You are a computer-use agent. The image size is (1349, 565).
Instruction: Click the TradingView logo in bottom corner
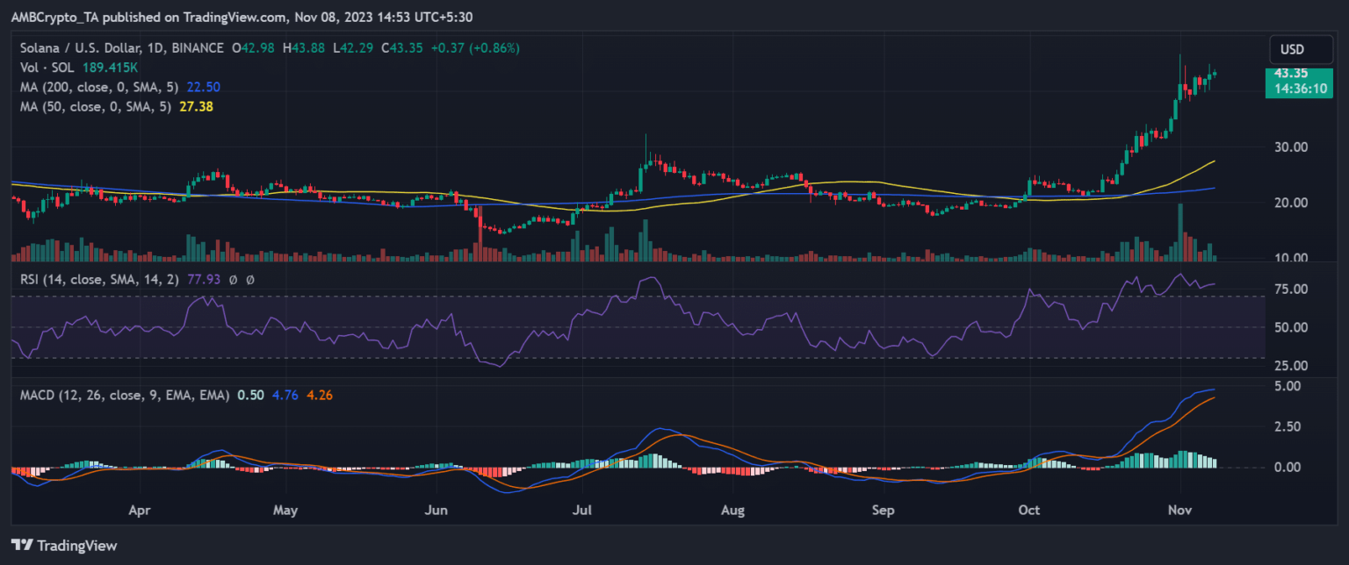[x=63, y=546]
